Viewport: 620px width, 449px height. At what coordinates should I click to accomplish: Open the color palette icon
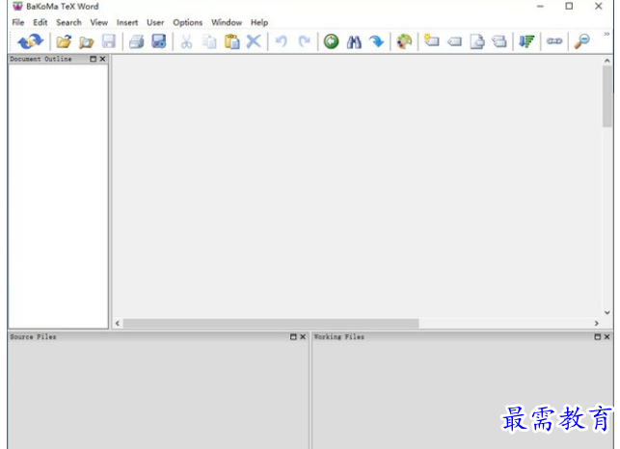coord(404,41)
